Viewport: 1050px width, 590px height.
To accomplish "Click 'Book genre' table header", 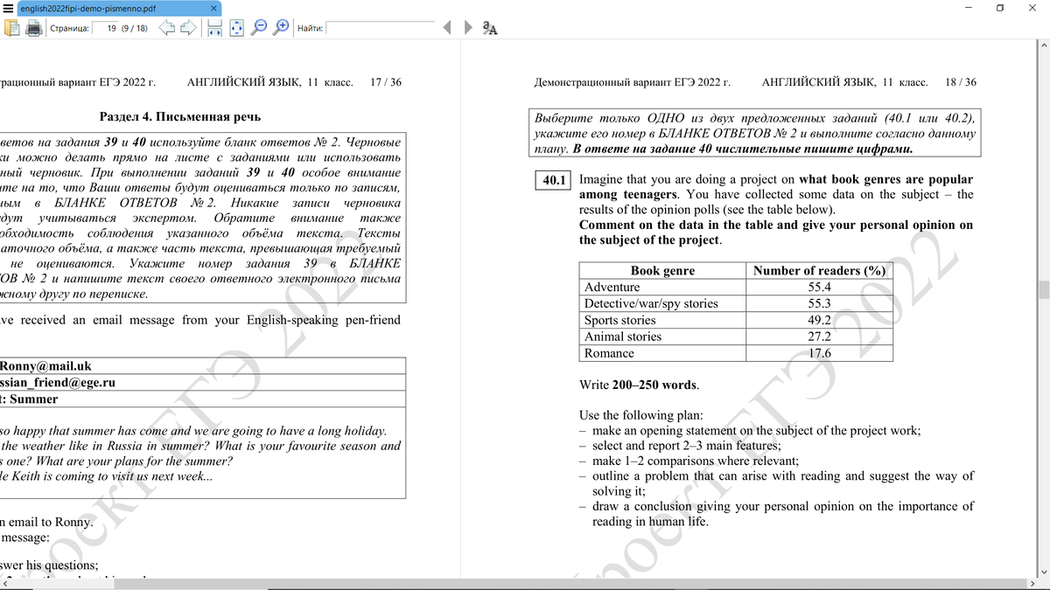I will (x=662, y=270).
